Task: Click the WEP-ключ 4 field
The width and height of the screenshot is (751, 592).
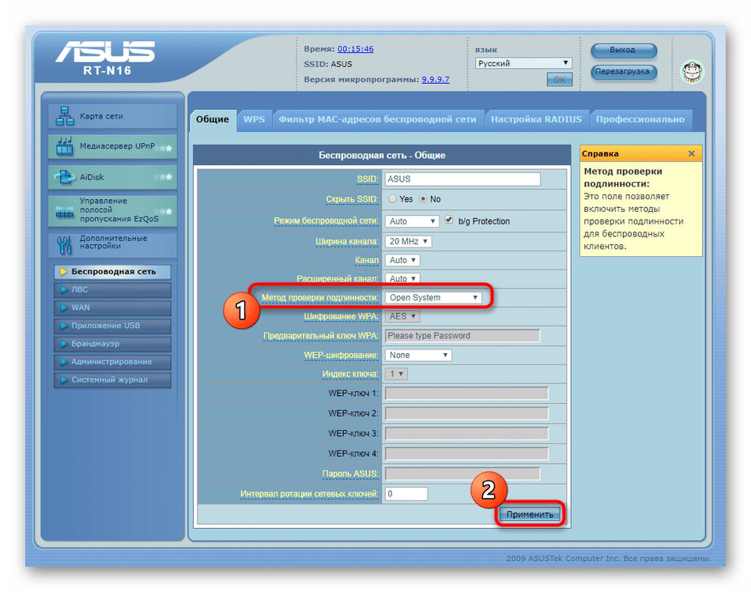Action: click(x=466, y=454)
